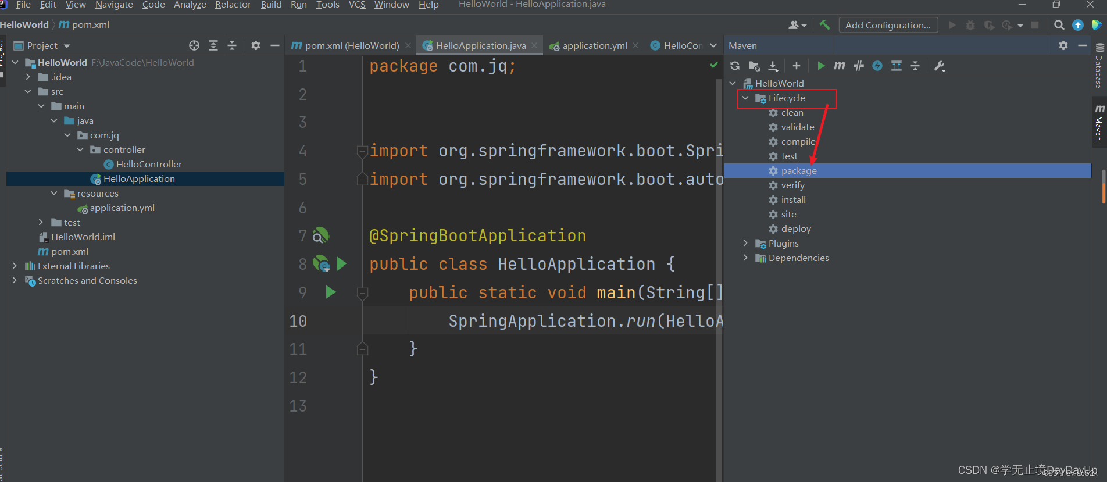Collapse all nodes in Maven panel
The image size is (1107, 482).
pyautogui.click(x=915, y=66)
